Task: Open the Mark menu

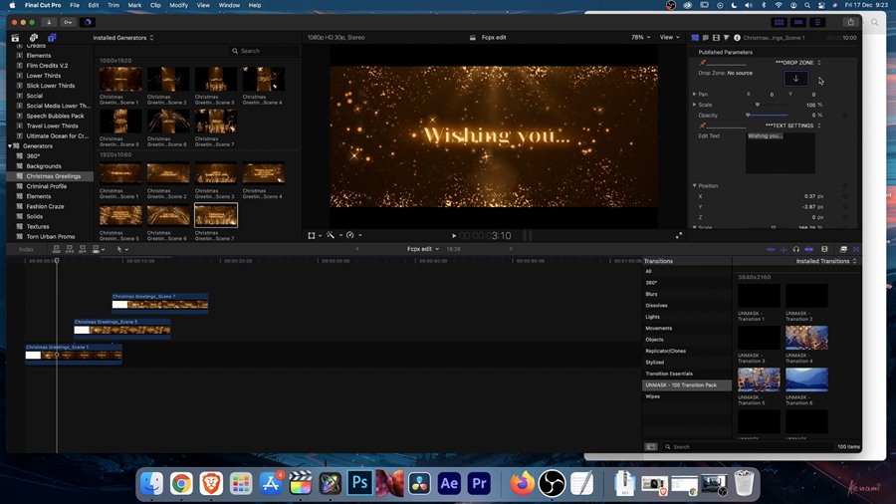Action: pos(134,5)
